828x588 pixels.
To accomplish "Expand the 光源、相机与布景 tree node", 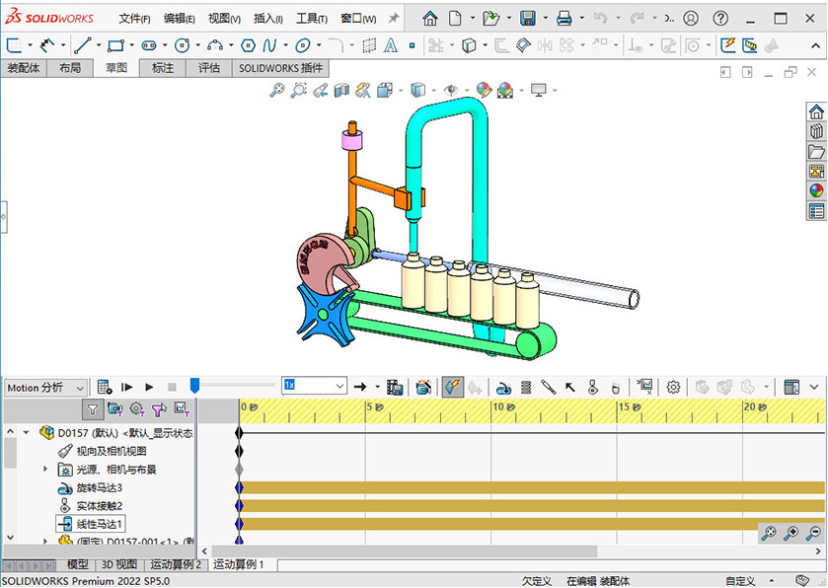I will click(x=45, y=470).
